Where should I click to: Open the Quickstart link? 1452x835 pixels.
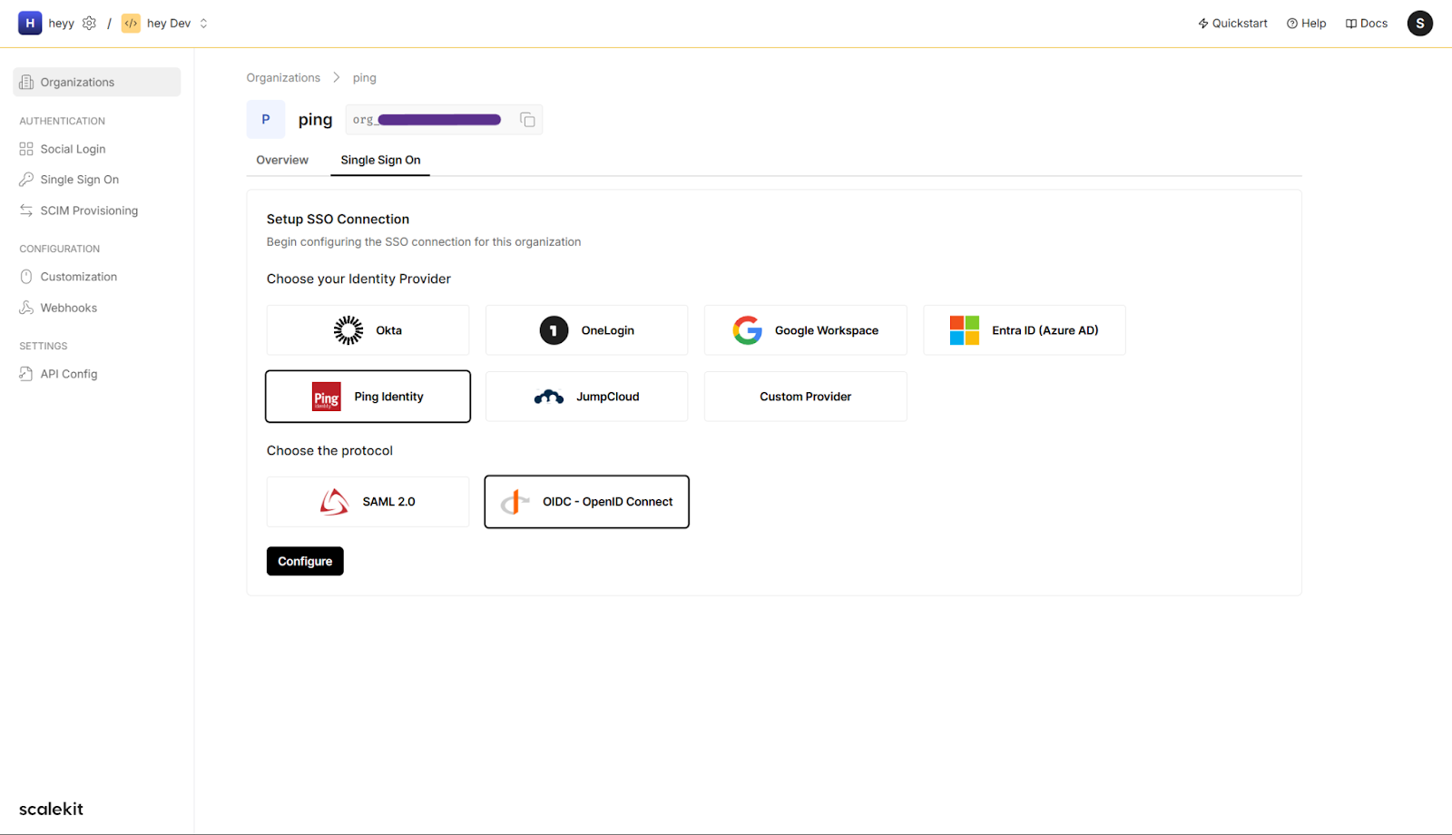1232,24
